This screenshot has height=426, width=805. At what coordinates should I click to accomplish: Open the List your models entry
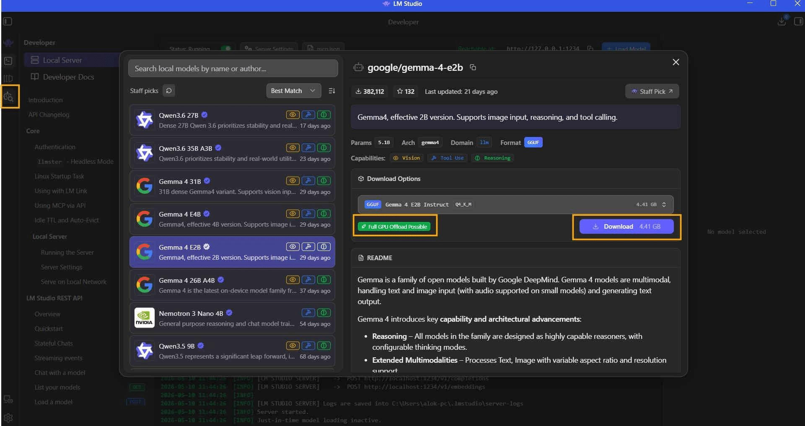[x=57, y=387]
